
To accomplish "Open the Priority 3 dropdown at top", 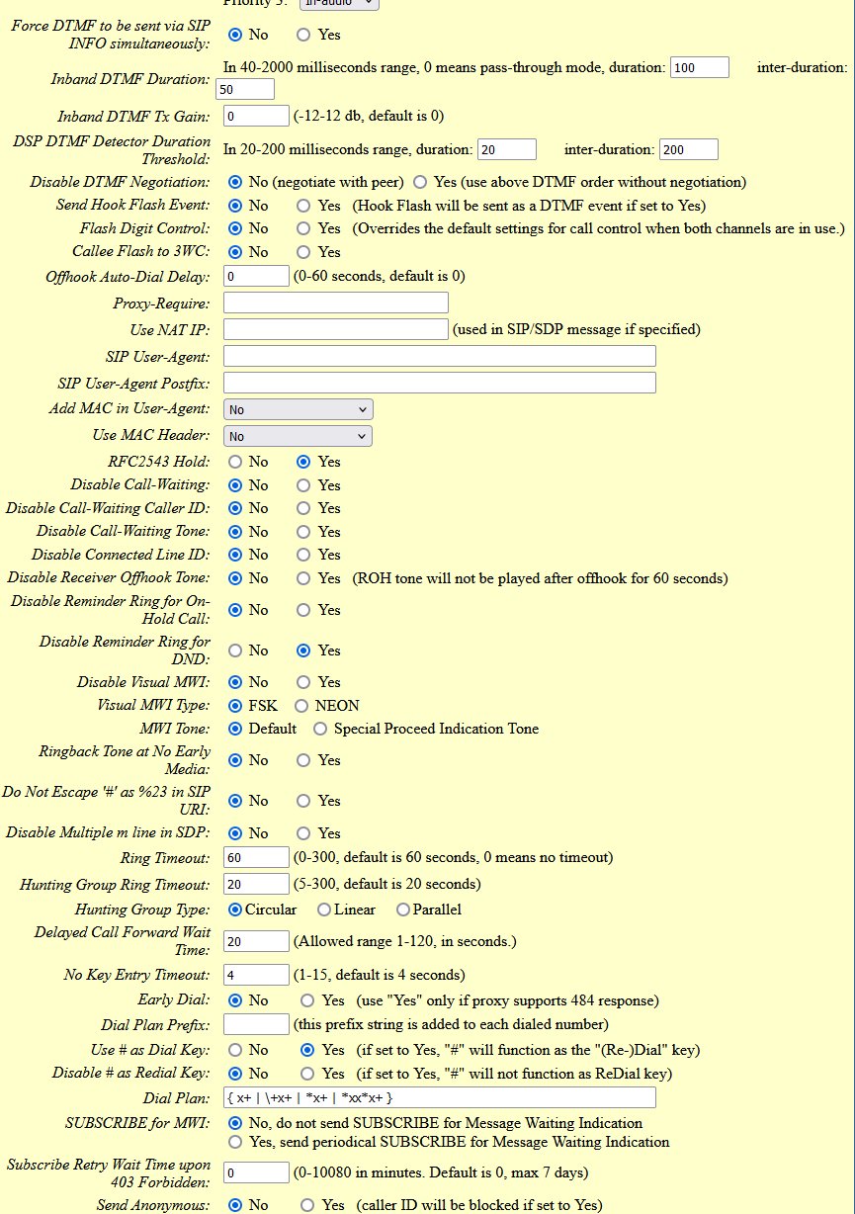I will 325,4.
